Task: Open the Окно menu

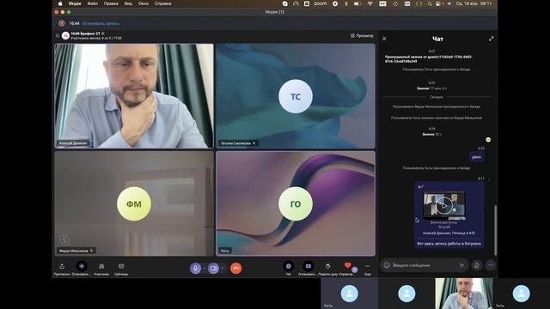Action: pyautogui.click(x=144, y=3)
